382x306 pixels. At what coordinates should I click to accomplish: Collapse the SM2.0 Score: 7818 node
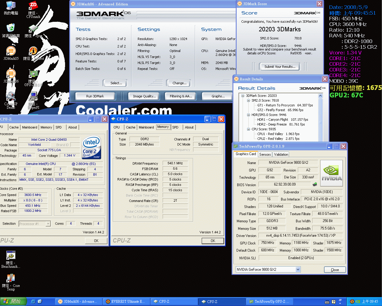point(248,100)
